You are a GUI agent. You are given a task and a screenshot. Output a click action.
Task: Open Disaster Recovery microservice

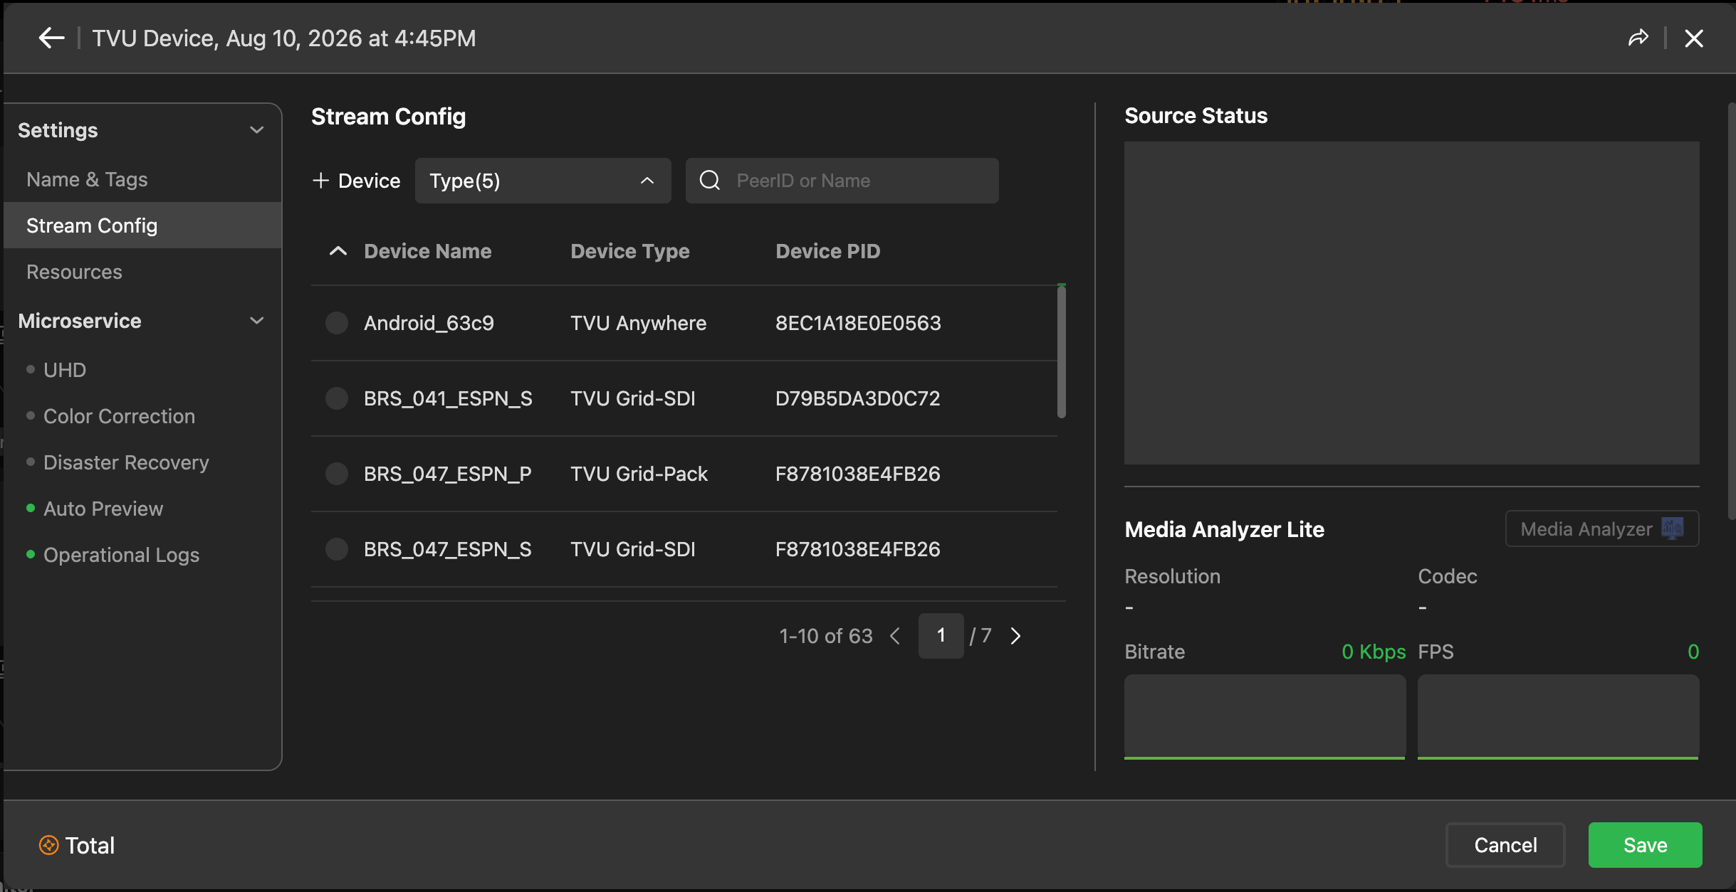pos(126,462)
